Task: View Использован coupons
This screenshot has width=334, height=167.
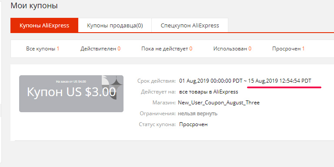Action: [x=232, y=49]
